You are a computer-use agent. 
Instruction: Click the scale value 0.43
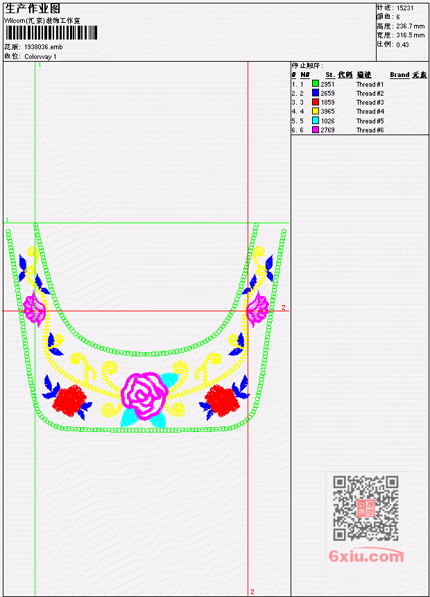pyautogui.click(x=402, y=44)
